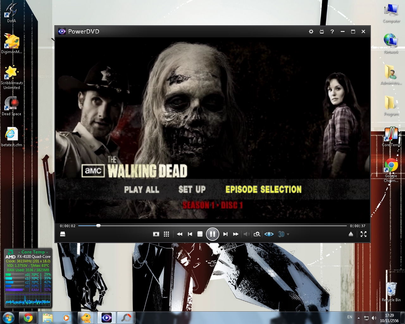Switch to PowerDVD taskbar button
This screenshot has height=324, width=405.
106,318
